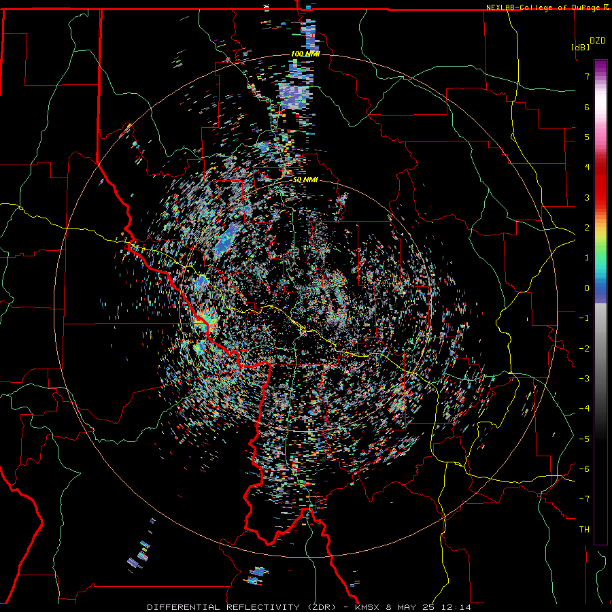Select the 4 dB scale label

(587, 167)
